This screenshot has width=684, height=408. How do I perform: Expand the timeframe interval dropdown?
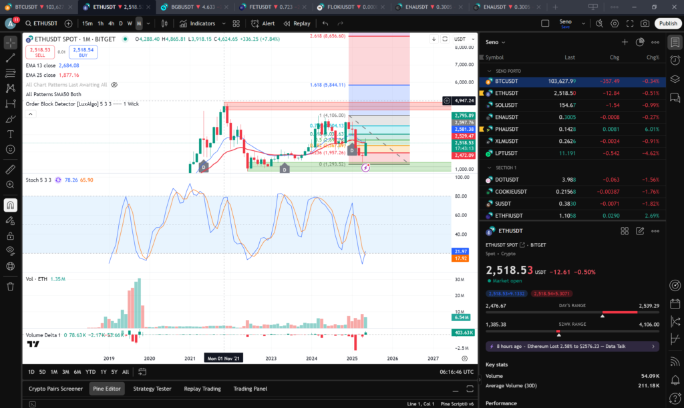[148, 23]
